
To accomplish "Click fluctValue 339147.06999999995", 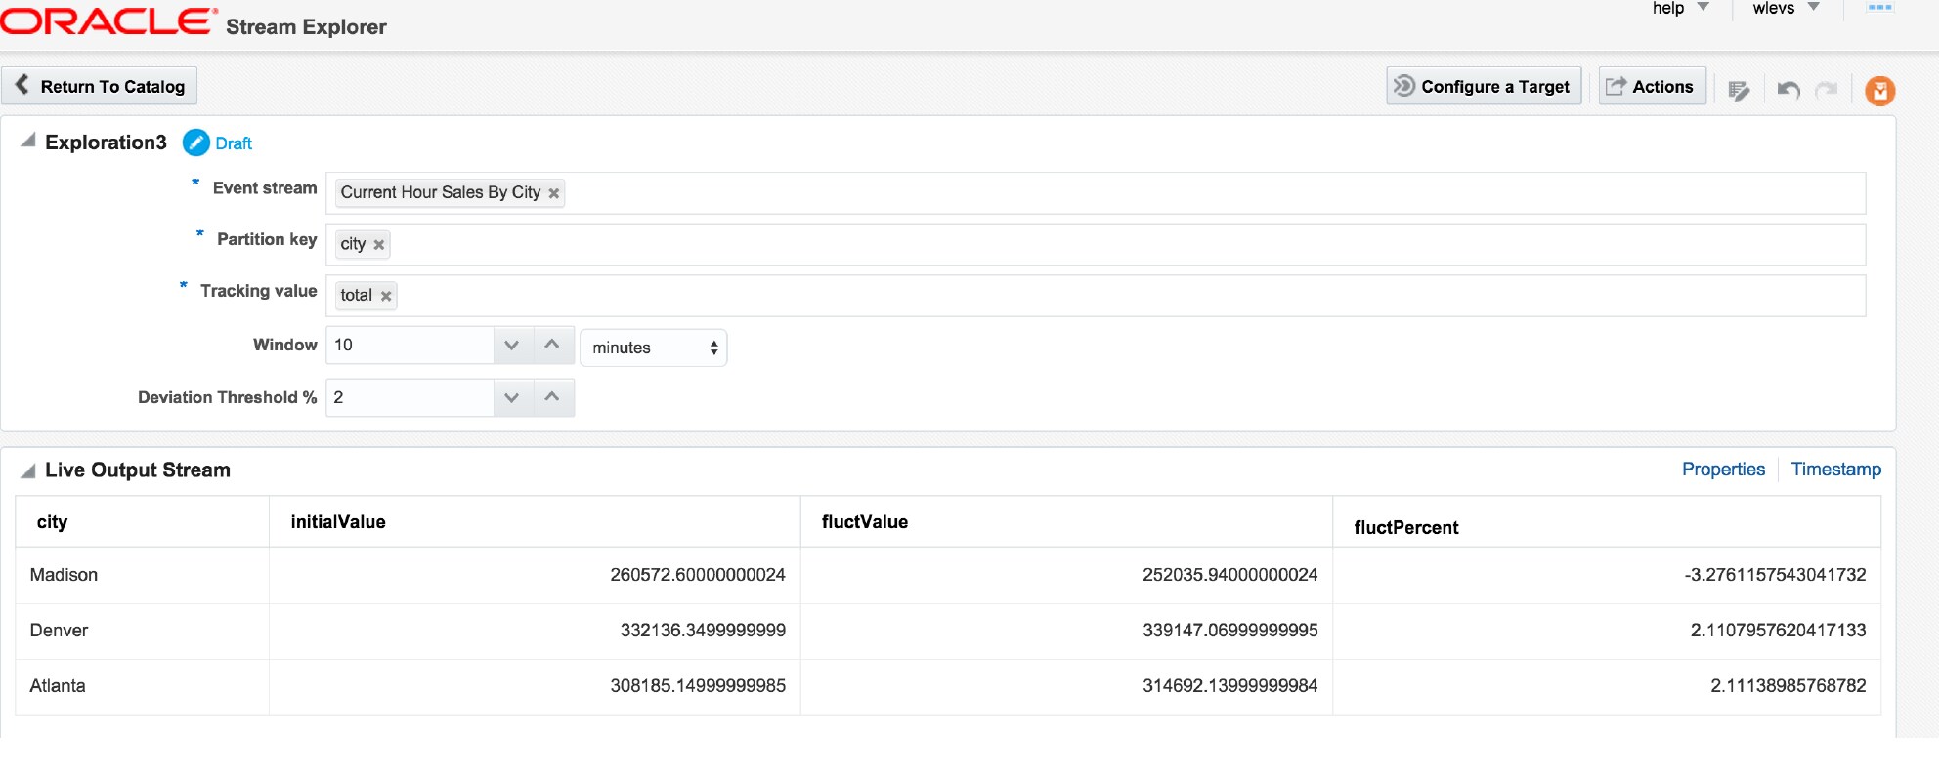I will coord(1230,631).
